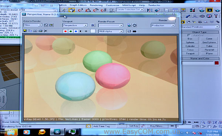Toggle the red channel display
222x136 pixels.
pos(65,31)
